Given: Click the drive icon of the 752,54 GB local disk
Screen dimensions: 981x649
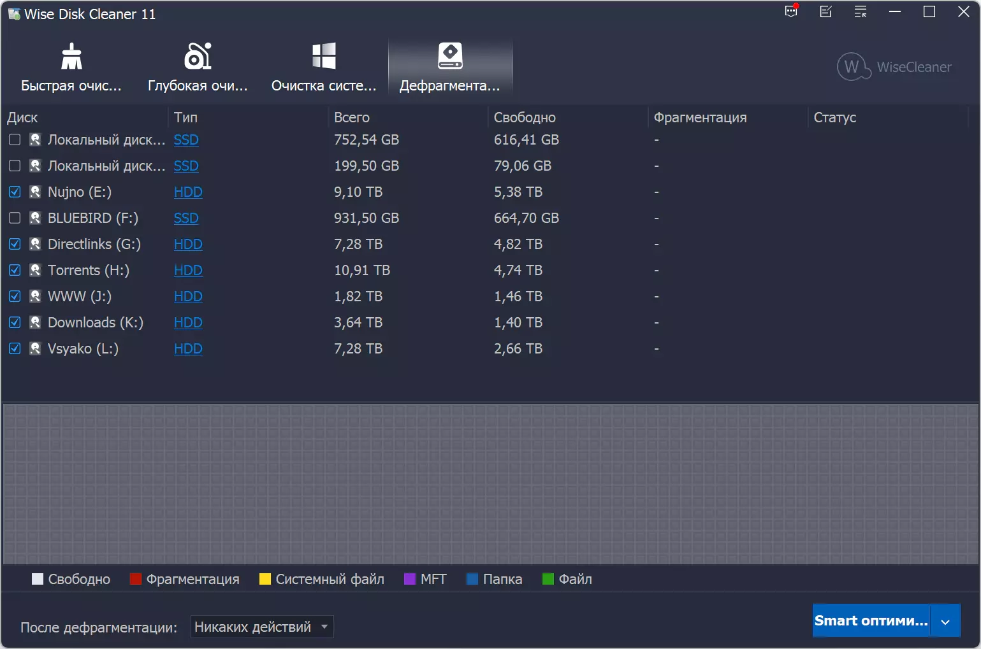Looking at the screenshot, I should click(35, 139).
